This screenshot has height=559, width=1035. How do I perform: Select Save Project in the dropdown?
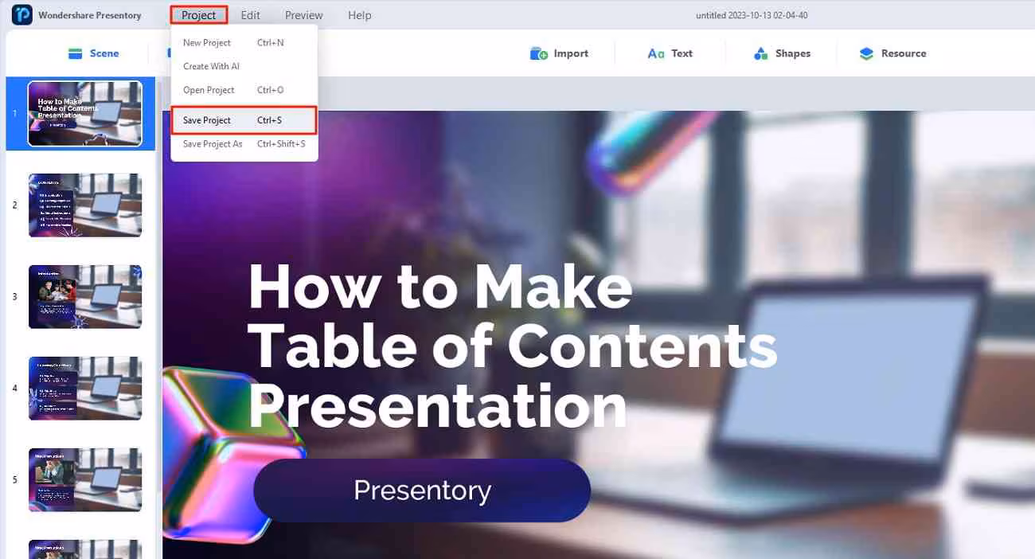coord(244,120)
